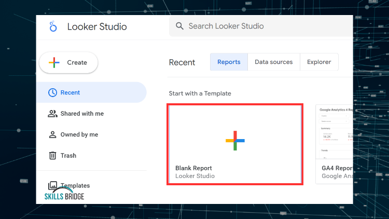389x219 pixels.
Task: Click the search magnifier icon
Action: [x=179, y=26]
